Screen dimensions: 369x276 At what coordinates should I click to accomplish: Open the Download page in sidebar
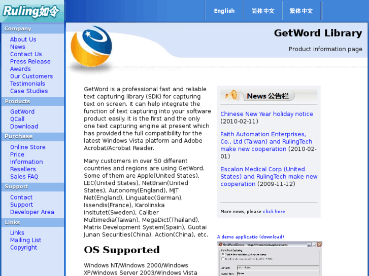click(24, 126)
